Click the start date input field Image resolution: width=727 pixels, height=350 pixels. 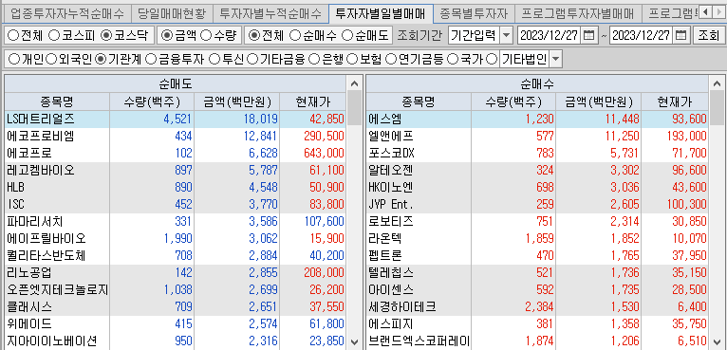pyautogui.click(x=550, y=35)
